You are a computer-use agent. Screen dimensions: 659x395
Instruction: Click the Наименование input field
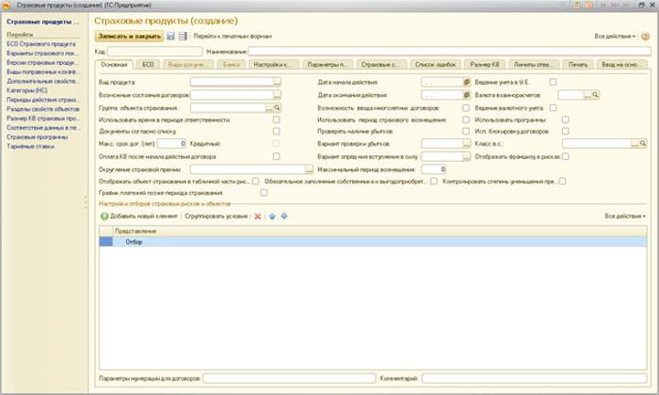[450, 52]
